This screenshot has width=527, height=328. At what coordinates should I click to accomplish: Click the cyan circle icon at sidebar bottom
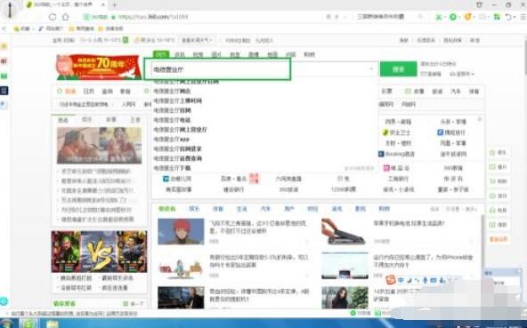pyautogui.click(x=4, y=301)
